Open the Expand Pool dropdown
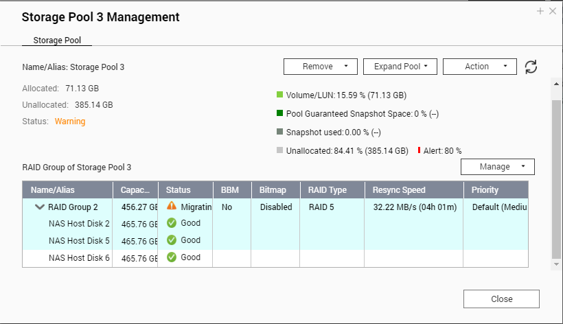This screenshot has width=563, height=324. 400,67
